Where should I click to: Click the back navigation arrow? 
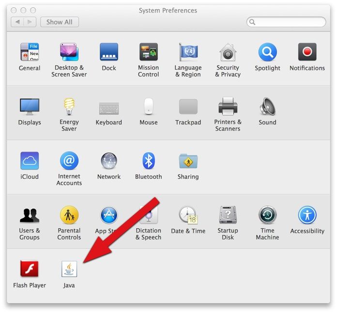point(18,22)
